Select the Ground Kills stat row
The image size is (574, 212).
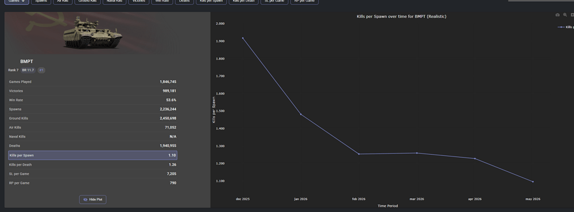(x=92, y=119)
